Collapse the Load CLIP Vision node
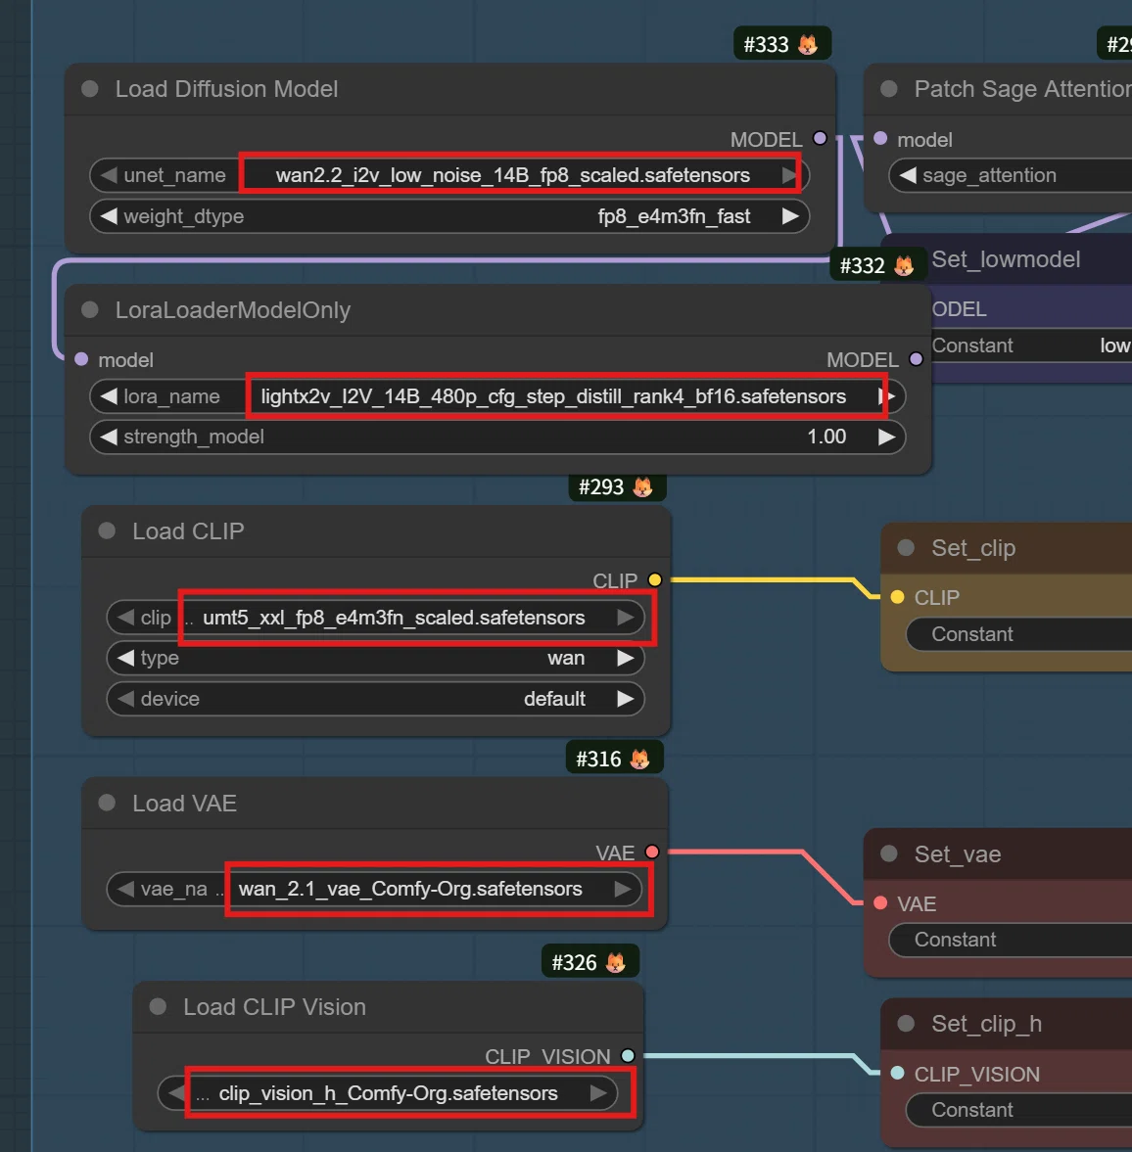The height and width of the screenshot is (1152, 1132). [158, 1006]
